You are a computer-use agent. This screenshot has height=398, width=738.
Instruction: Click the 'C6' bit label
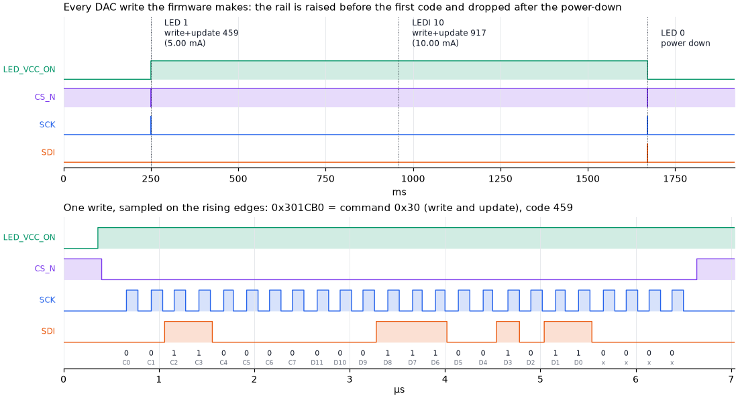(269, 362)
